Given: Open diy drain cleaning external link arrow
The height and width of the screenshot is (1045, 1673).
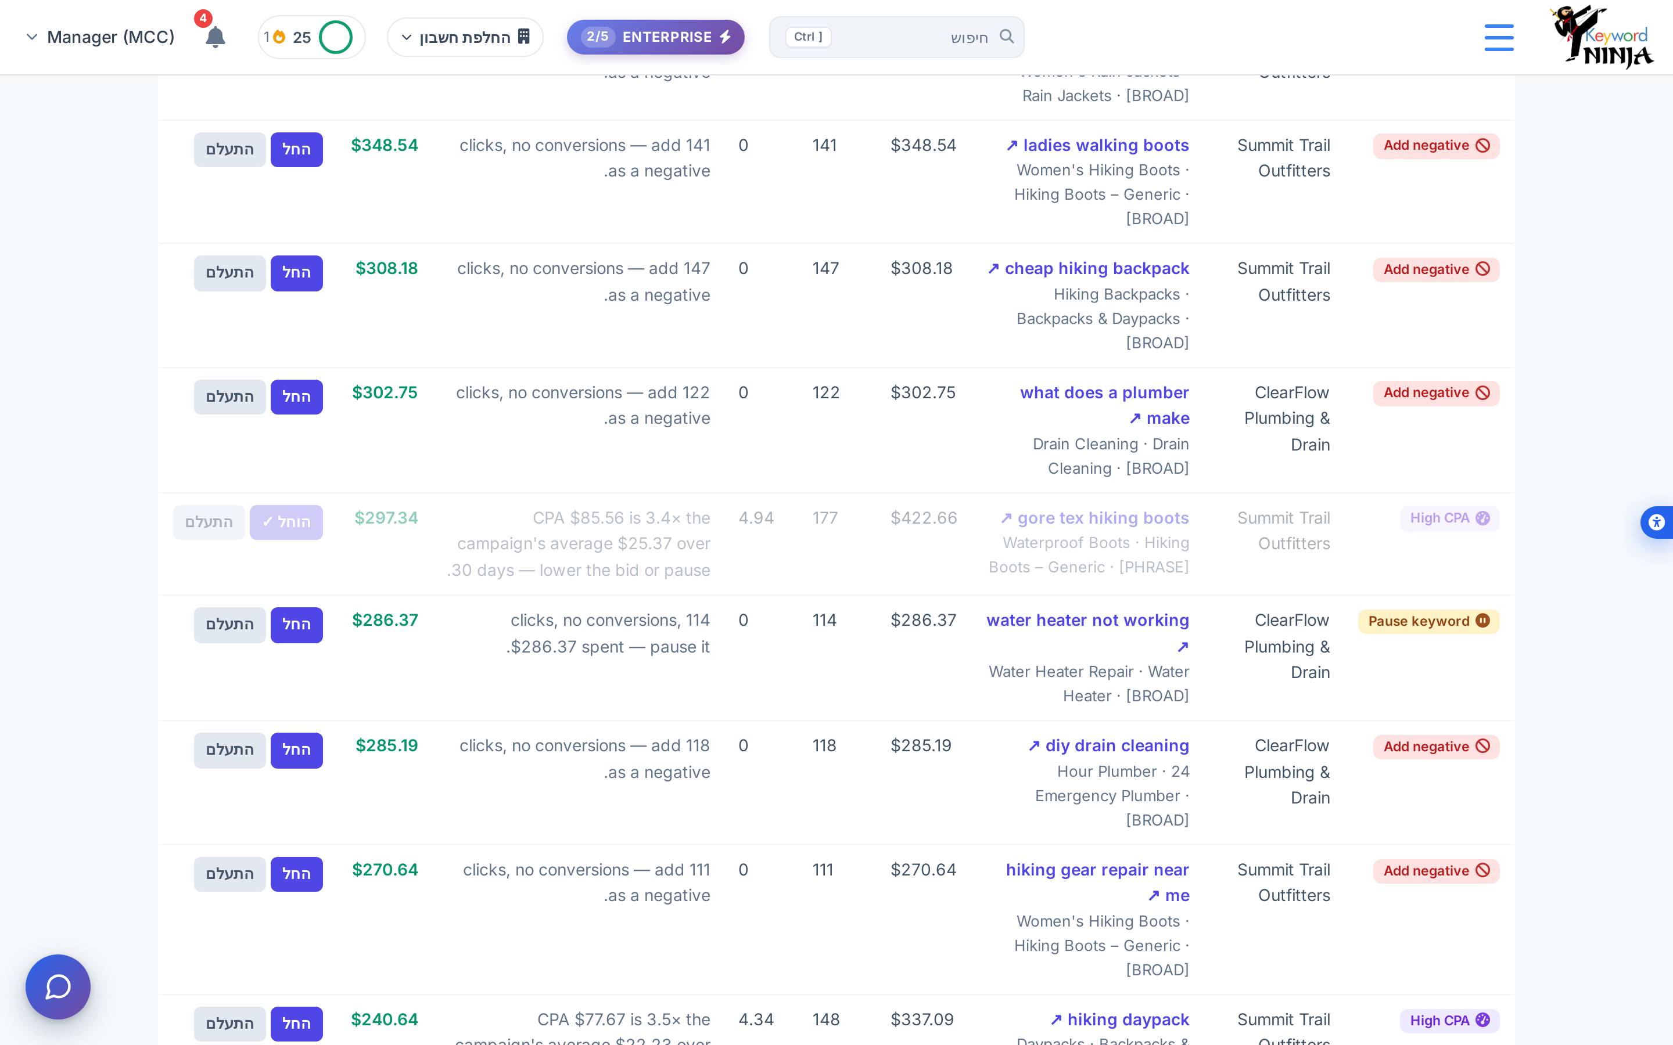Looking at the screenshot, I should click(x=1034, y=746).
